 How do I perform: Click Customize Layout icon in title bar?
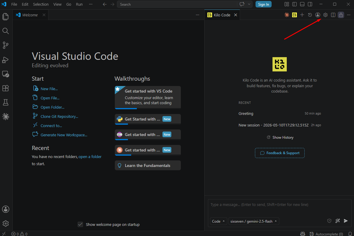click(x=287, y=4)
